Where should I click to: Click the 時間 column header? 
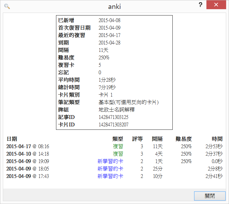(217, 139)
